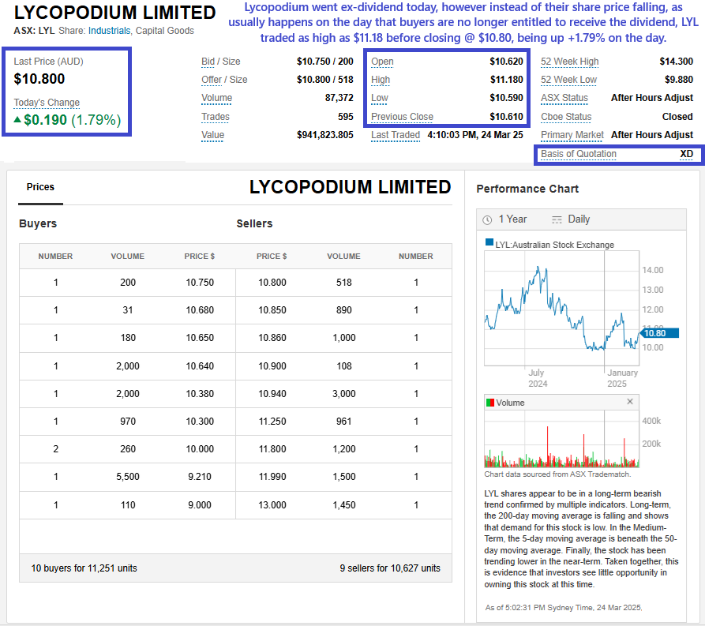Image resolution: width=705 pixels, height=626 pixels.
Task: Click the buy price 9.000 cell
Action: click(200, 505)
